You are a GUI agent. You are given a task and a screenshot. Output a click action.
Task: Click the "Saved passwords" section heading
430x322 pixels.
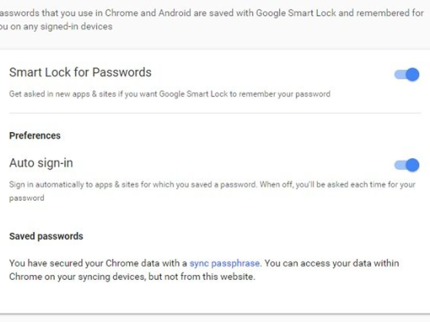[46, 236]
